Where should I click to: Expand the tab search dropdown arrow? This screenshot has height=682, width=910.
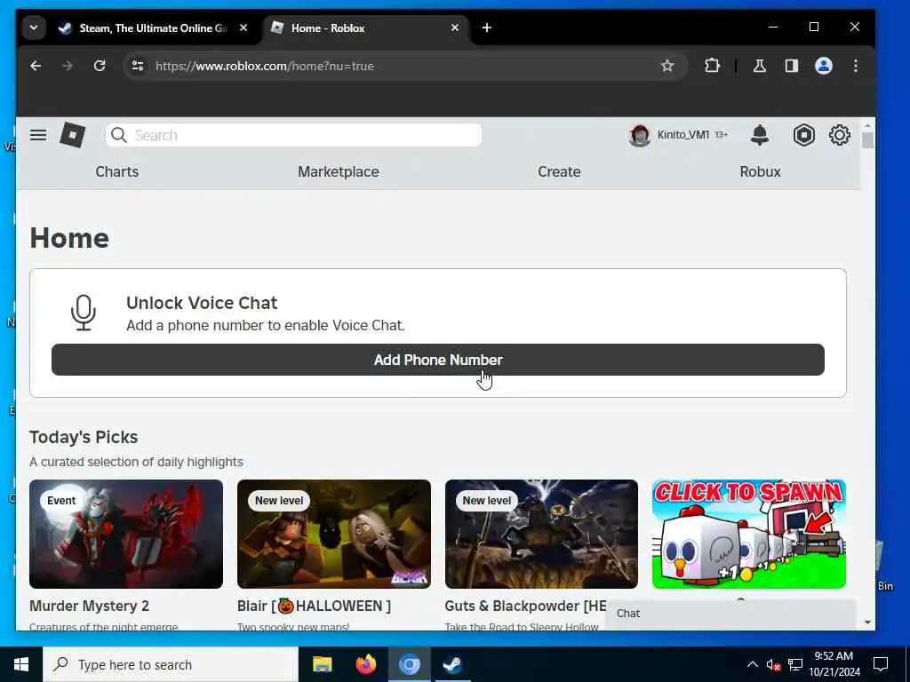click(34, 28)
